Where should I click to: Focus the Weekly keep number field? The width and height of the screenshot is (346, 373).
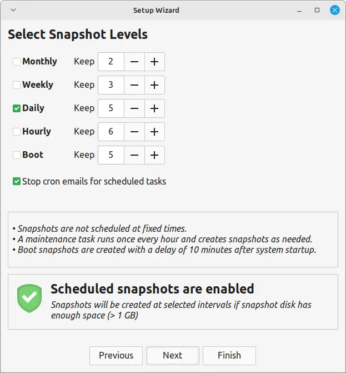(111, 85)
